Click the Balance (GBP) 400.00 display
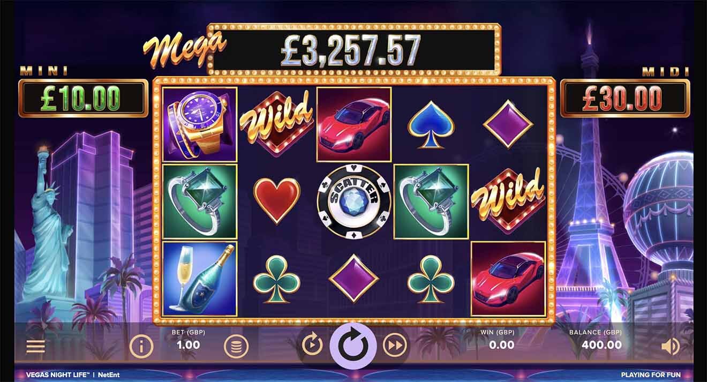 click(x=601, y=344)
